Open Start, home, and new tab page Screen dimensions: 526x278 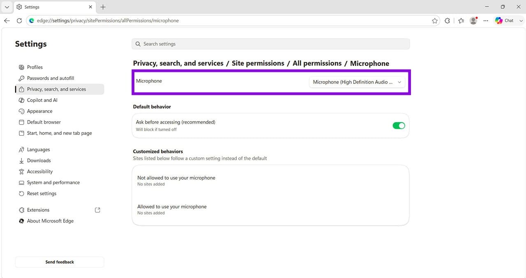(59, 133)
